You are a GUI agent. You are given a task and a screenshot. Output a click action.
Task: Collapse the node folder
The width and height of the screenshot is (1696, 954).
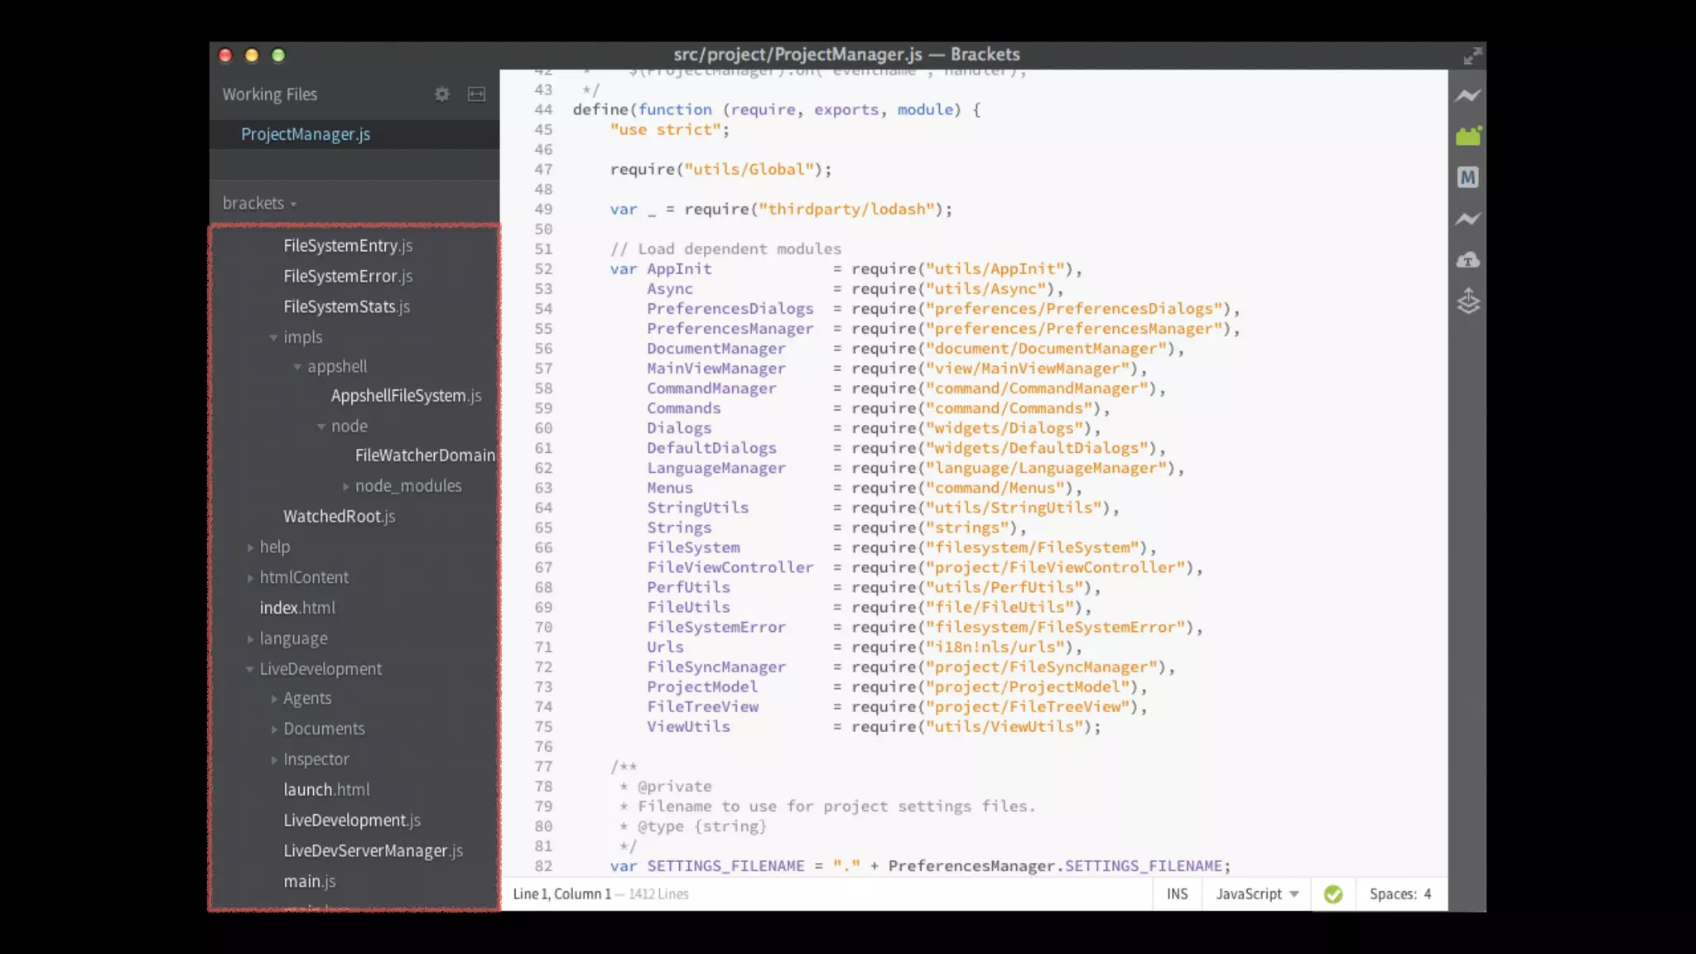tap(321, 427)
